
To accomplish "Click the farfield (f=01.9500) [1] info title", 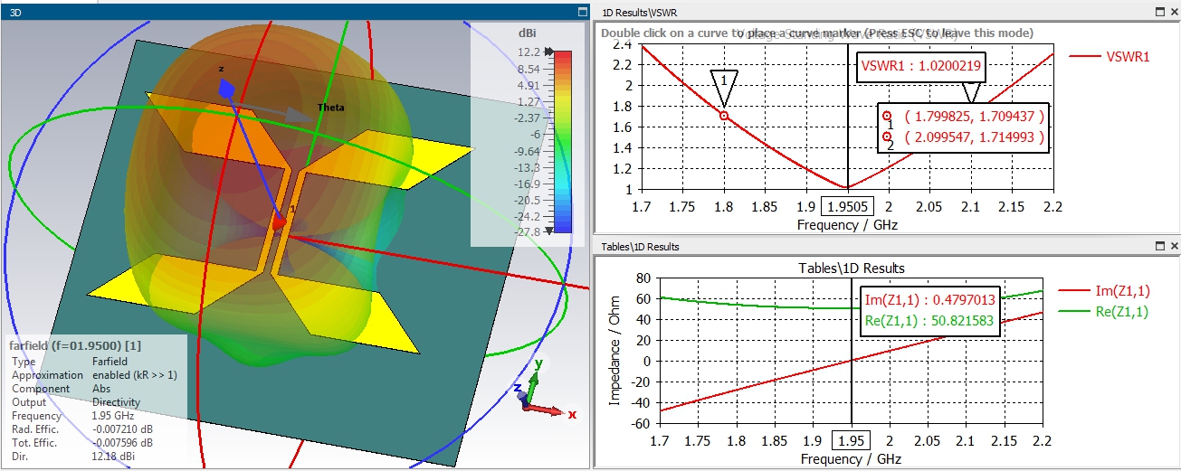I will [x=75, y=346].
